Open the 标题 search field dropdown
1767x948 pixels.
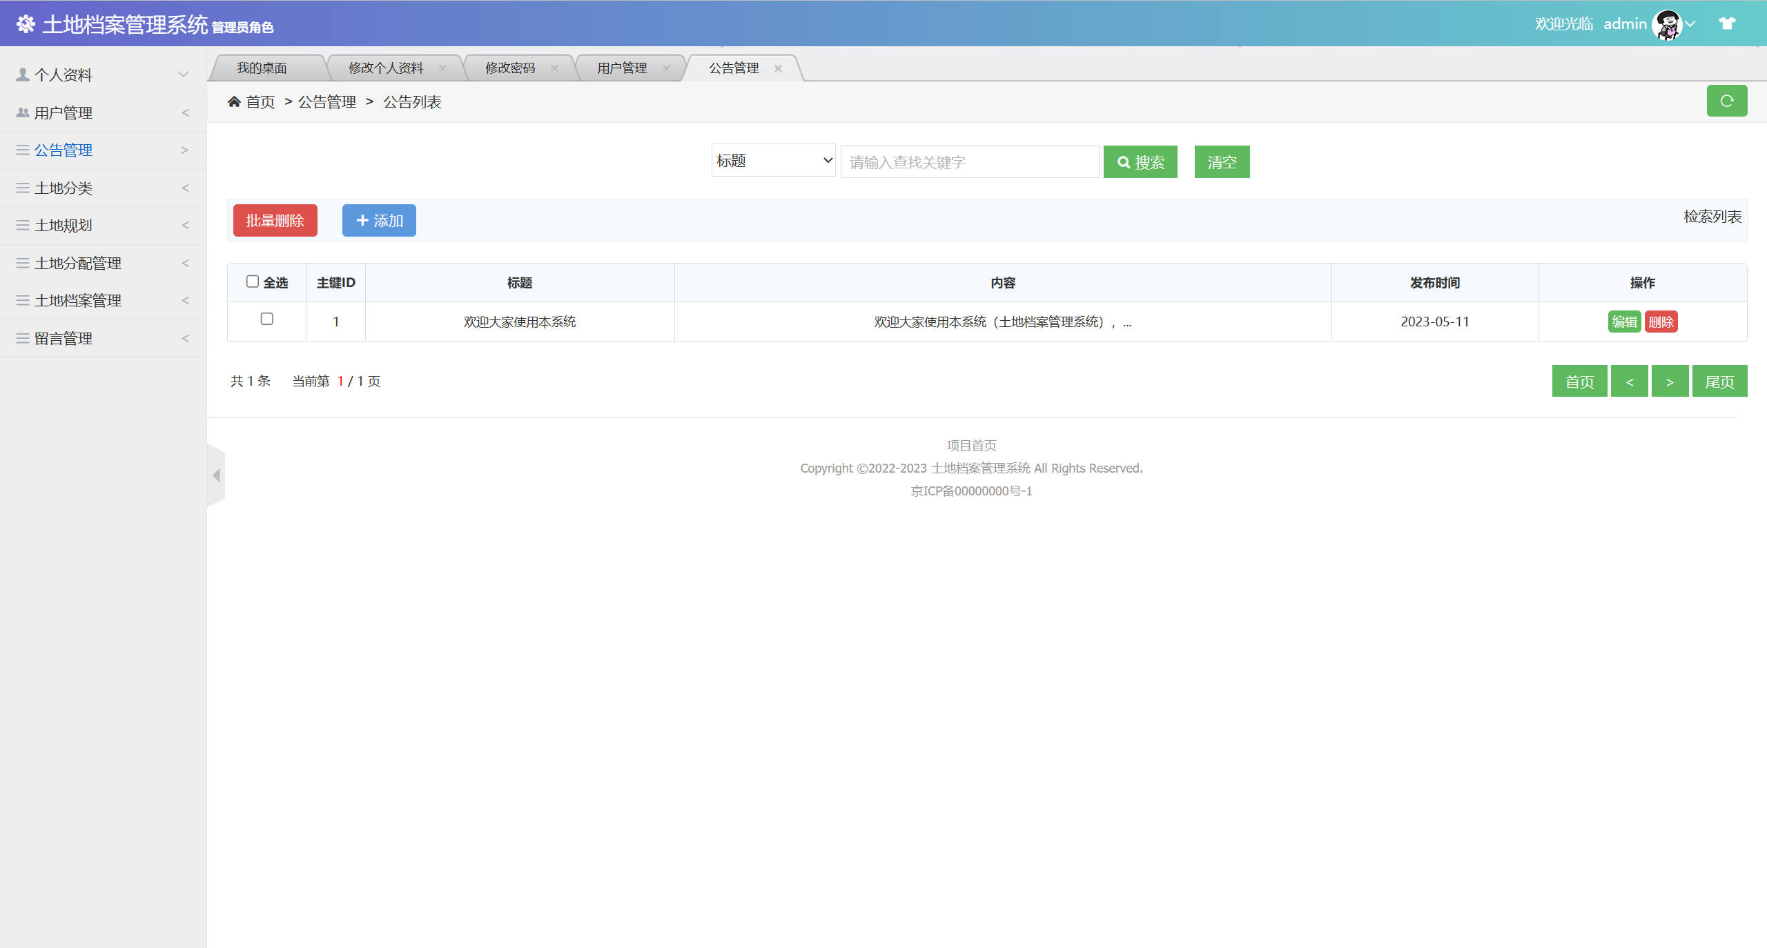(x=772, y=160)
